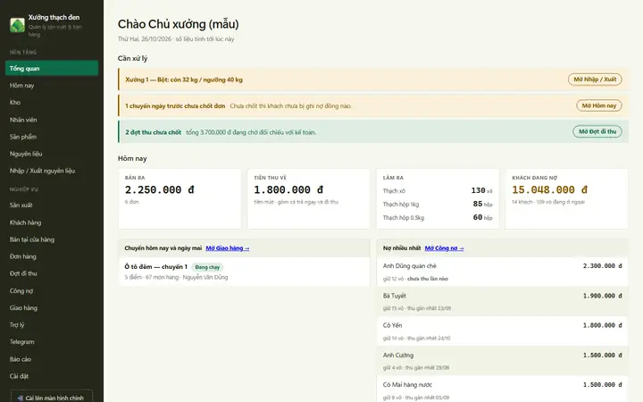Go to Hôm nay in the sidebar

point(52,86)
